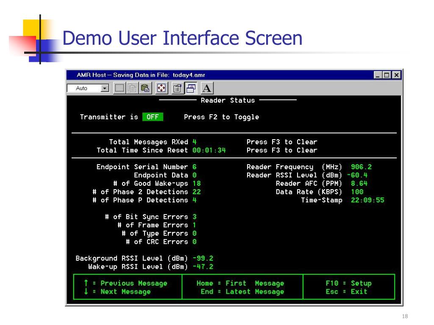Maximize the AMR Host window
This screenshot has width=434, height=325.
(x=387, y=75)
